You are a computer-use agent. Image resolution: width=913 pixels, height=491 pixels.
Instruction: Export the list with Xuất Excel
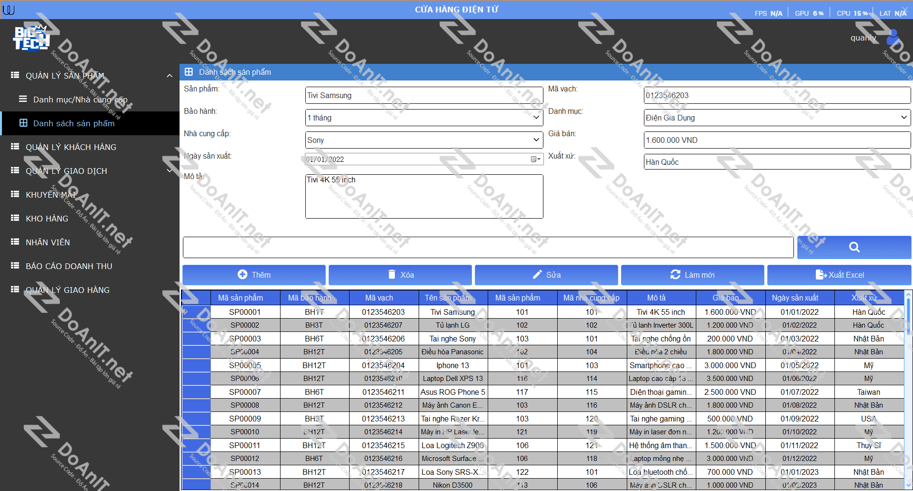click(x=839, y=275)
